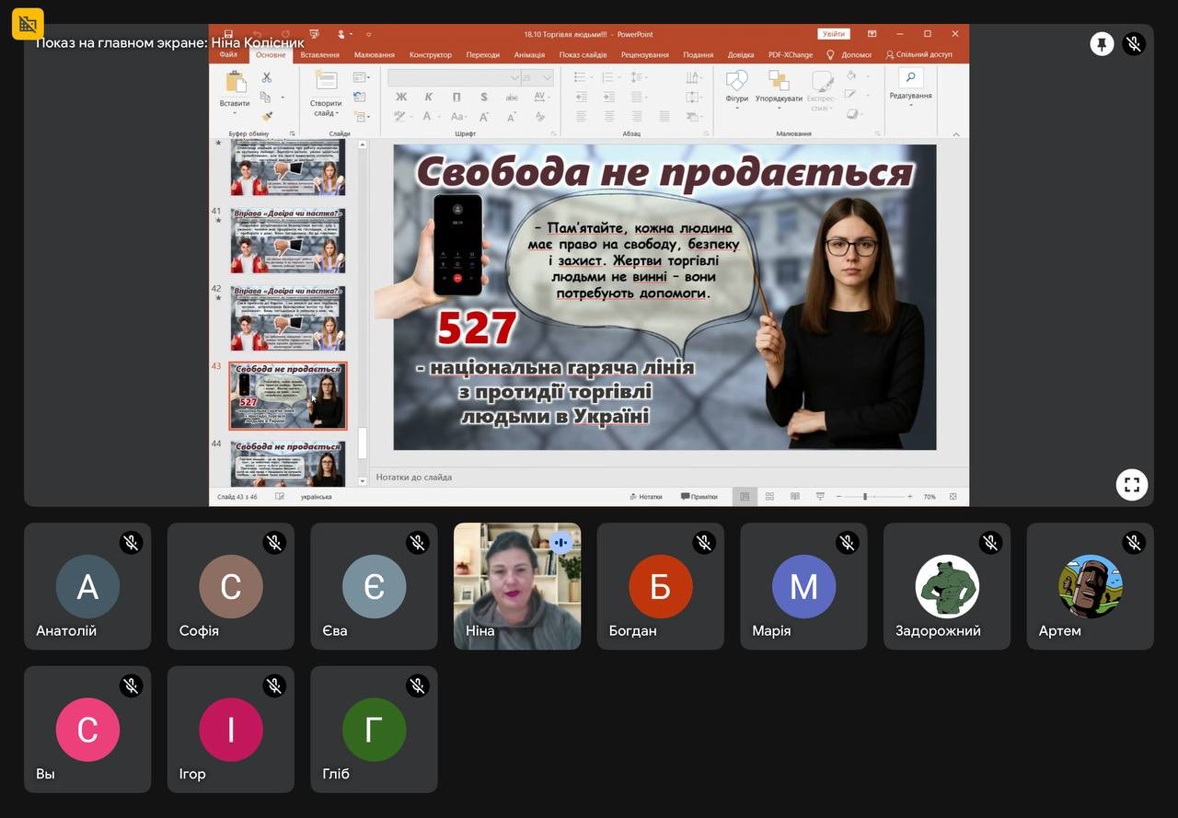Viewport: 1178px width, 818px height.
Task: Click the muted microphone icon on Марія's tile
Action: [848, 542]
